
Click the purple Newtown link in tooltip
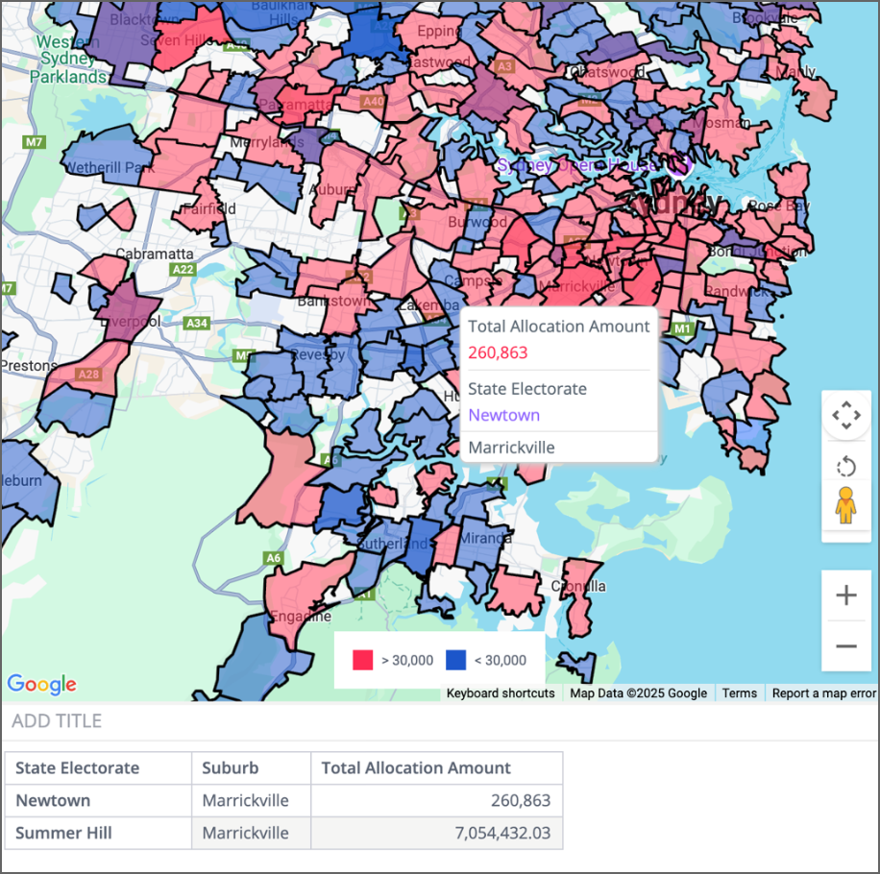click(503, 415)
